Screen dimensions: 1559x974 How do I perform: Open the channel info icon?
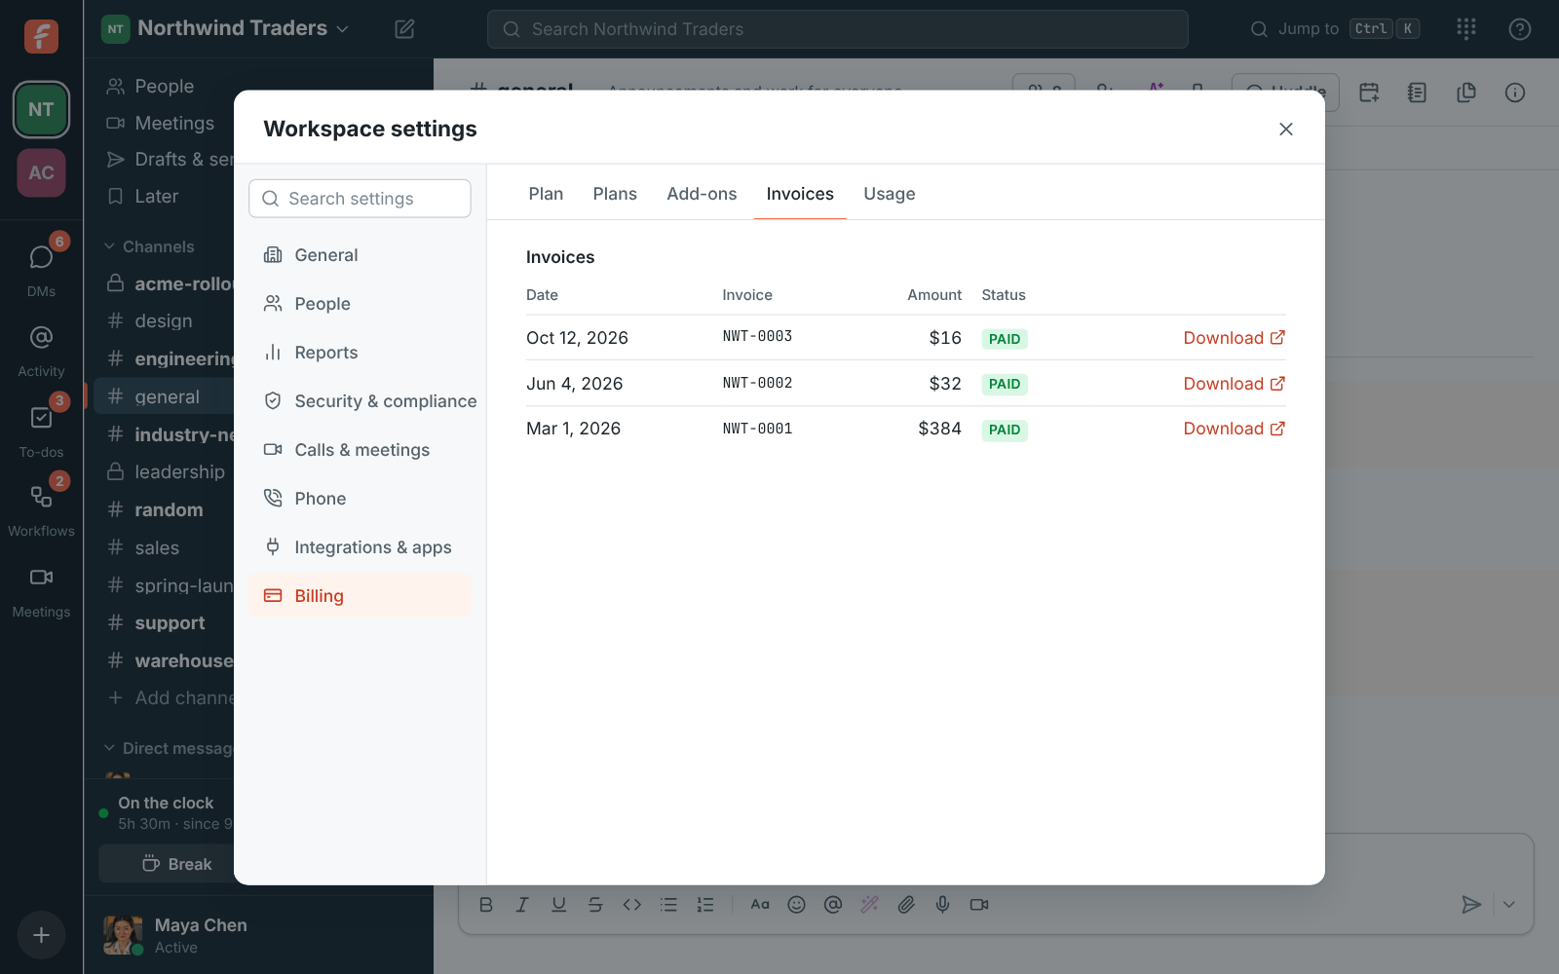point(1515,93)
